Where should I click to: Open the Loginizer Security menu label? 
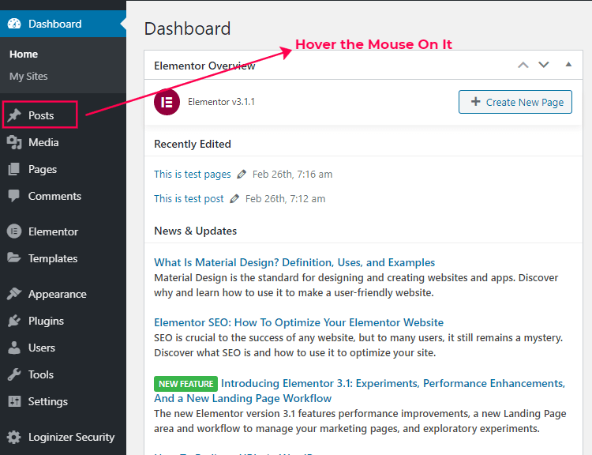71,437
